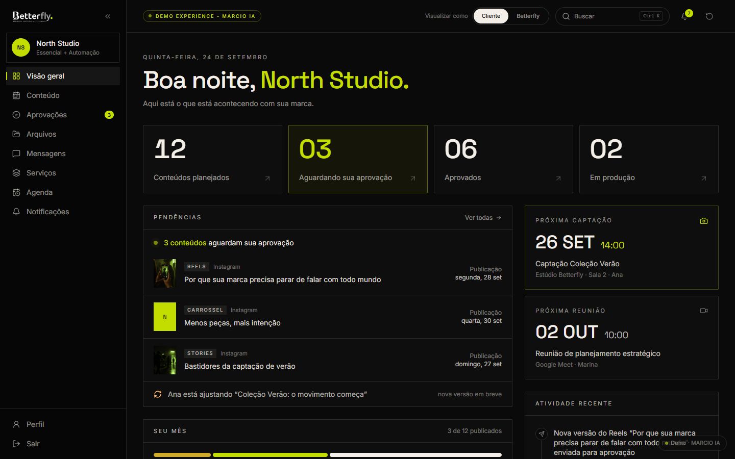Collapse the sidebar with the double-chevron icon
Image resolution: width=735 pixels, height=459 pixels.
108,16
